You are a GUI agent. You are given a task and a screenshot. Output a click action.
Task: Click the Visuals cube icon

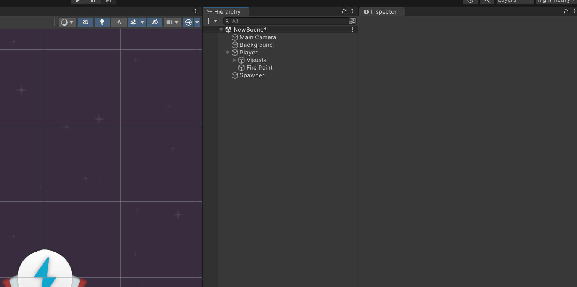point(241,60)
